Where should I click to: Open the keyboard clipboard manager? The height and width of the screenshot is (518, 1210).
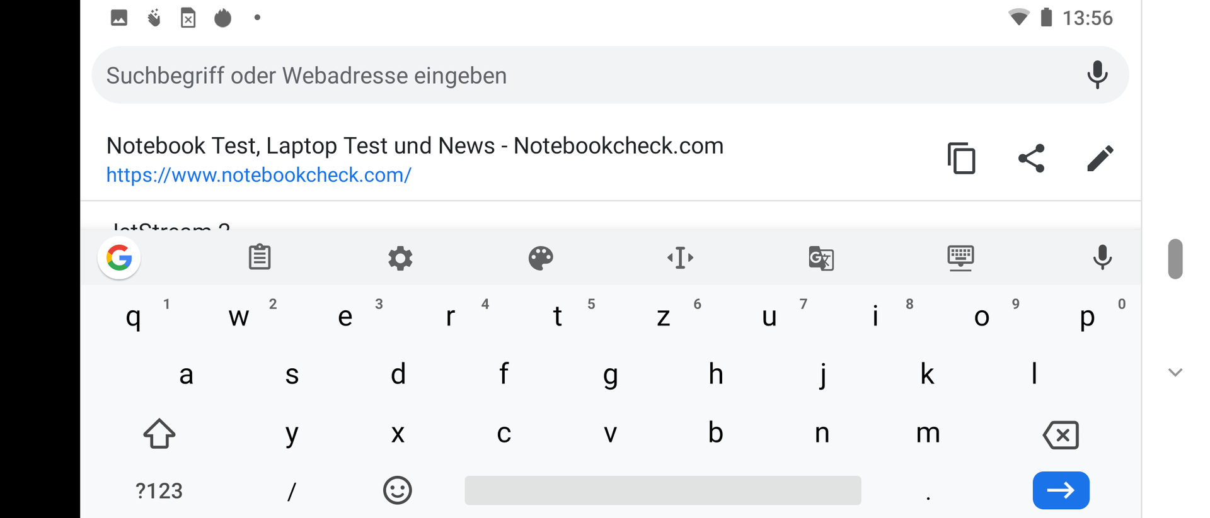(x=260, y=257)
